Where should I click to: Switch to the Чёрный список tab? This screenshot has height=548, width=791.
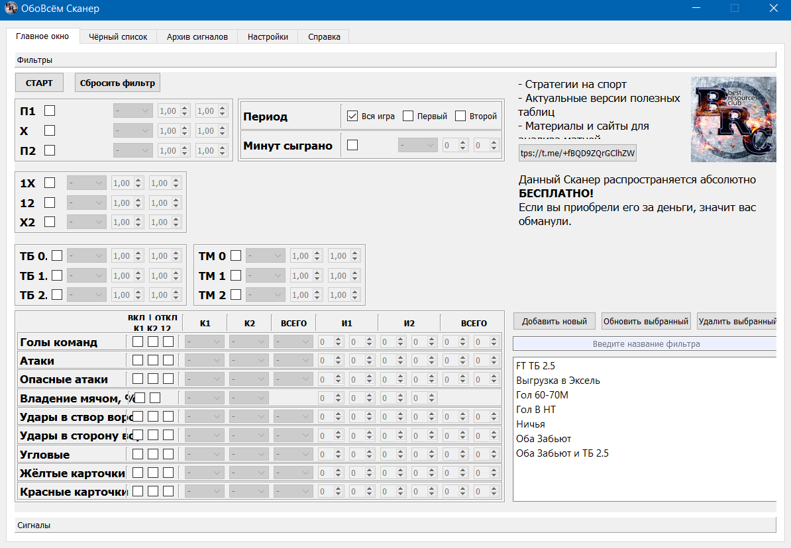pos(118,37)
